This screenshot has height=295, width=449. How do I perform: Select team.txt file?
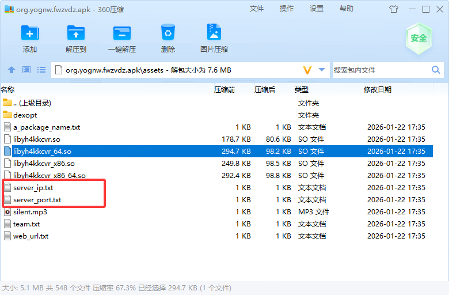216,224
